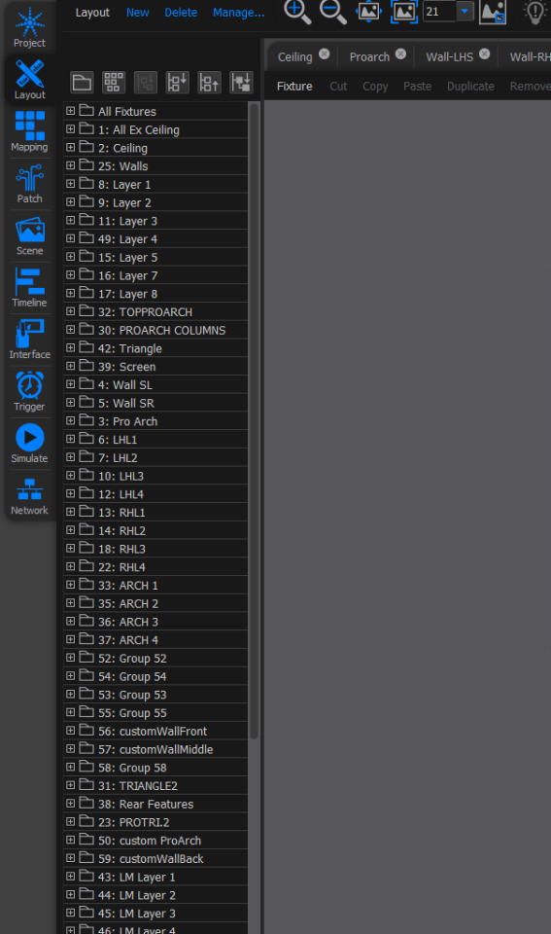Viewport: 551px width, 934px height.
Task: Click the folder icon above the list
Action: tap(82, 82)
